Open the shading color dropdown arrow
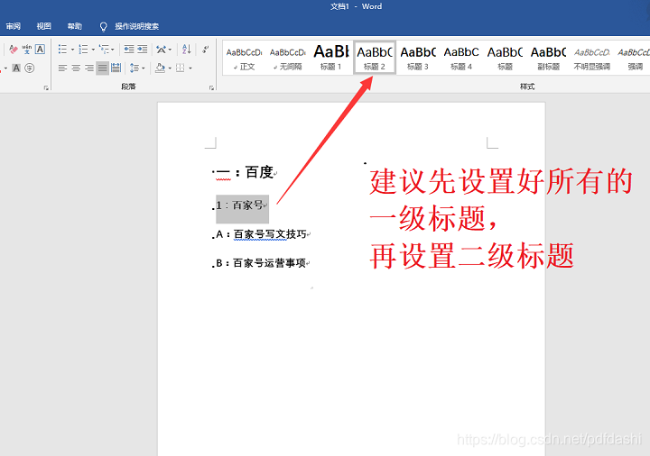The image size is (650, 456). [170, 68]
